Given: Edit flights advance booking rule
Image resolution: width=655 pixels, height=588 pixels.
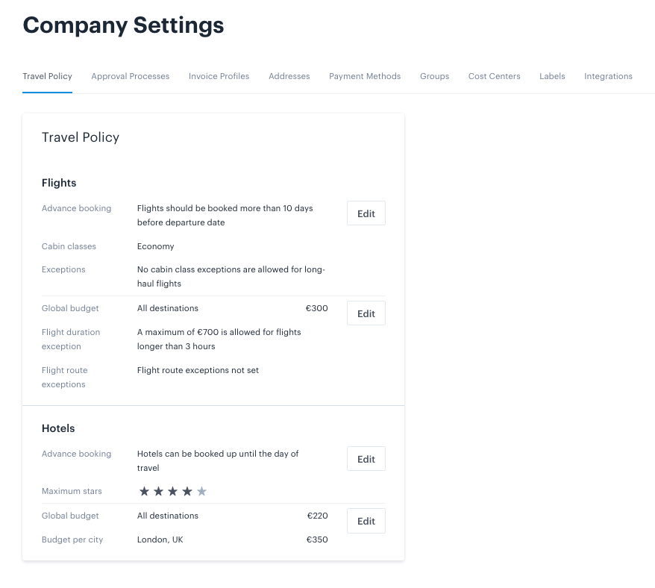Looking at the screenshot, I should pos(366,213).
